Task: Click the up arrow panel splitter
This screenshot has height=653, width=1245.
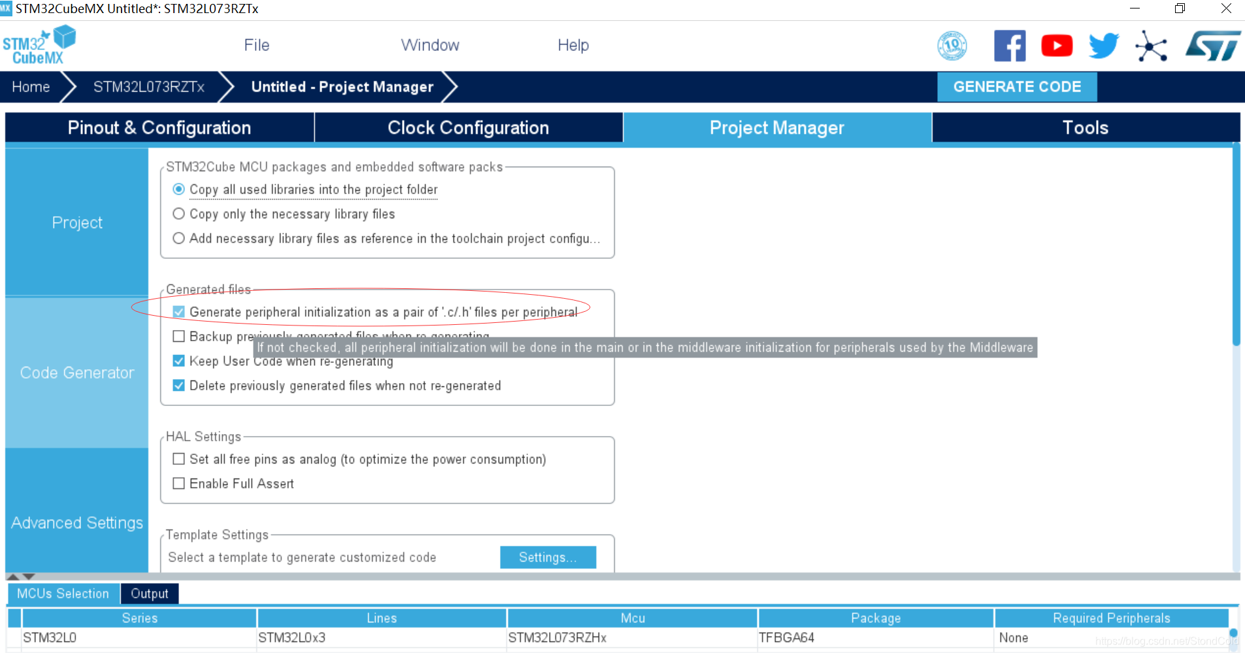Action: click(x=12, y=577)
